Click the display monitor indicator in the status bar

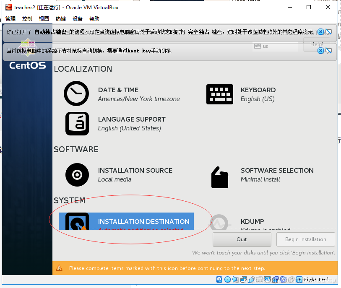point(268,280)
